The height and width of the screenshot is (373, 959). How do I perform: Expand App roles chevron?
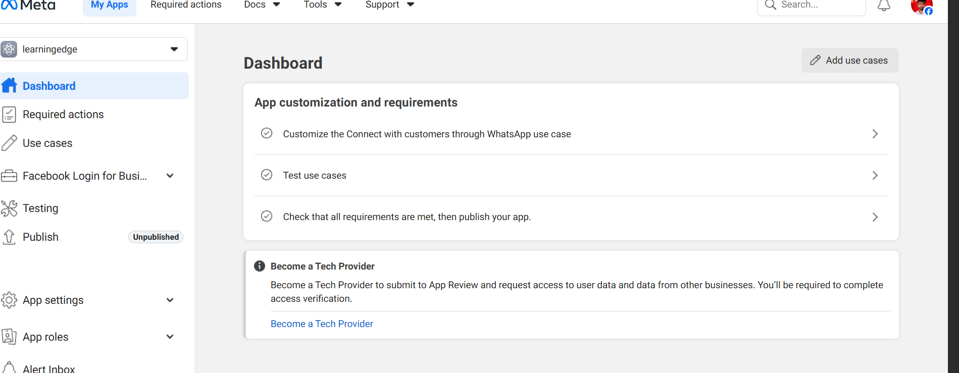170,337
